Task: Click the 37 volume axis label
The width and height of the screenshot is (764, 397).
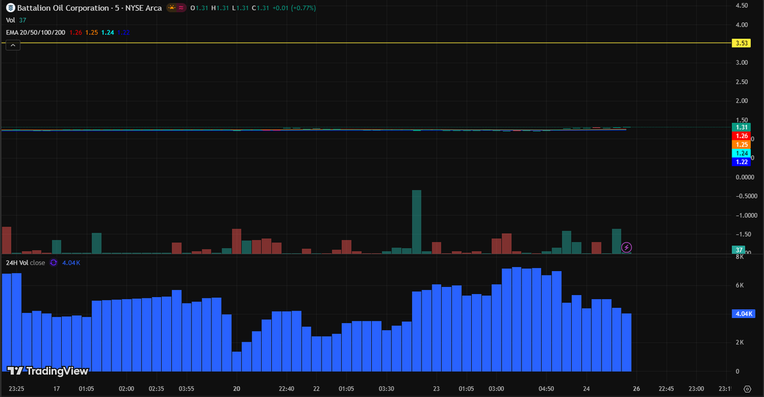Action: click(x=739, y=249)
